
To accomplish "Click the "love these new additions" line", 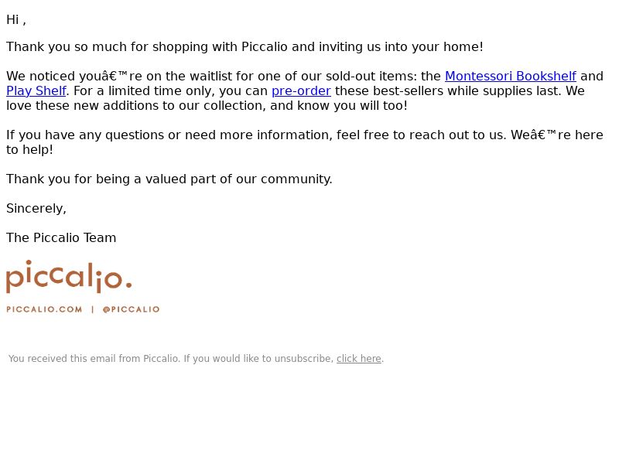I will 207,106.
